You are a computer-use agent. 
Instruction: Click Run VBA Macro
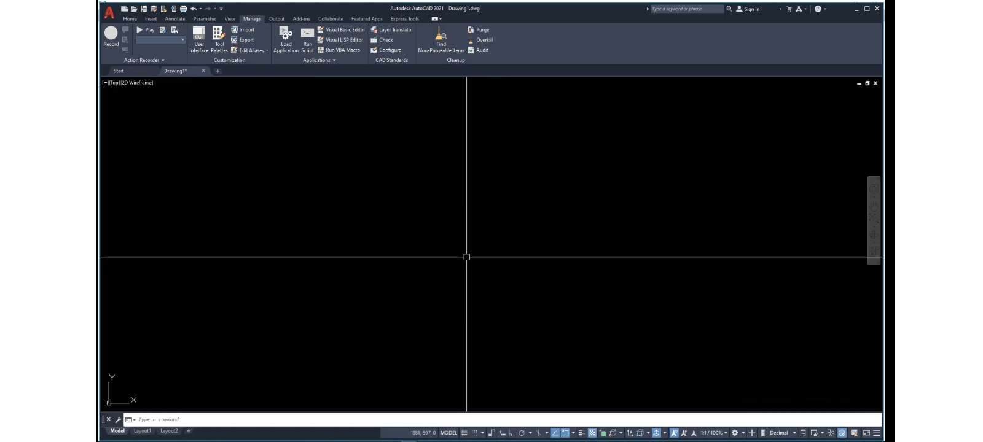[x=339, y=50]
